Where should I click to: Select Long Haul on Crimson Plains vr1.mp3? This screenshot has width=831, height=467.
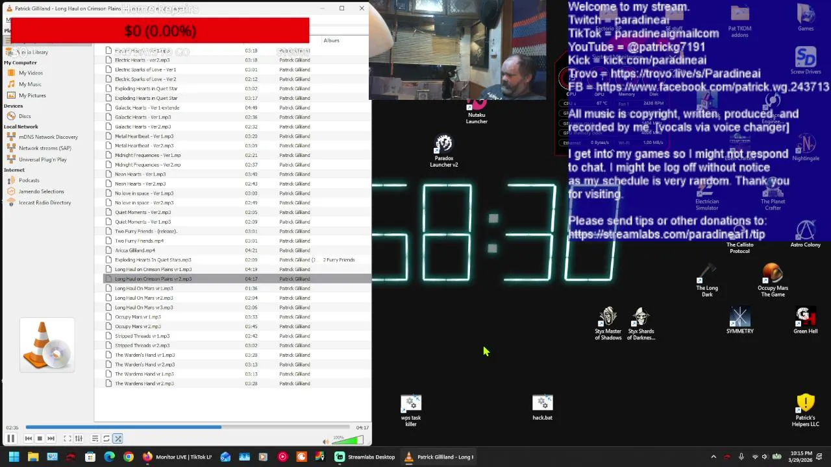click(238, 269)
